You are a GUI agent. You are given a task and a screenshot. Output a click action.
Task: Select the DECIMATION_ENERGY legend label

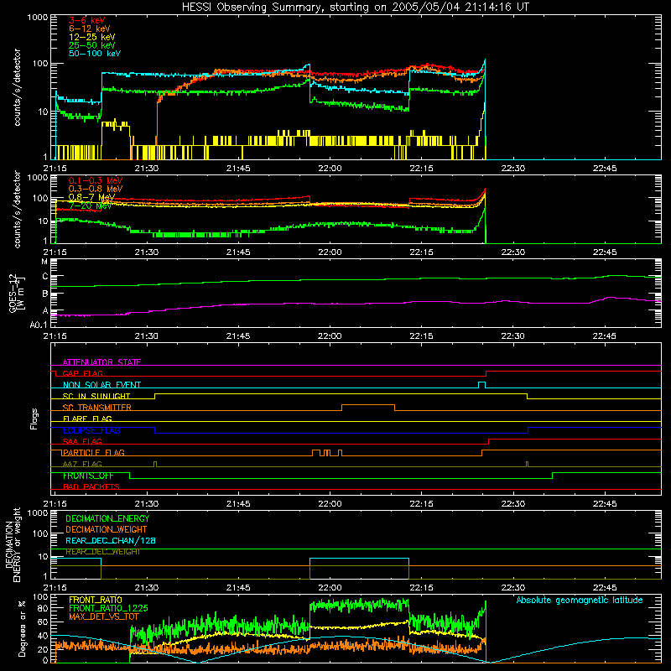[x=107, y=518]
